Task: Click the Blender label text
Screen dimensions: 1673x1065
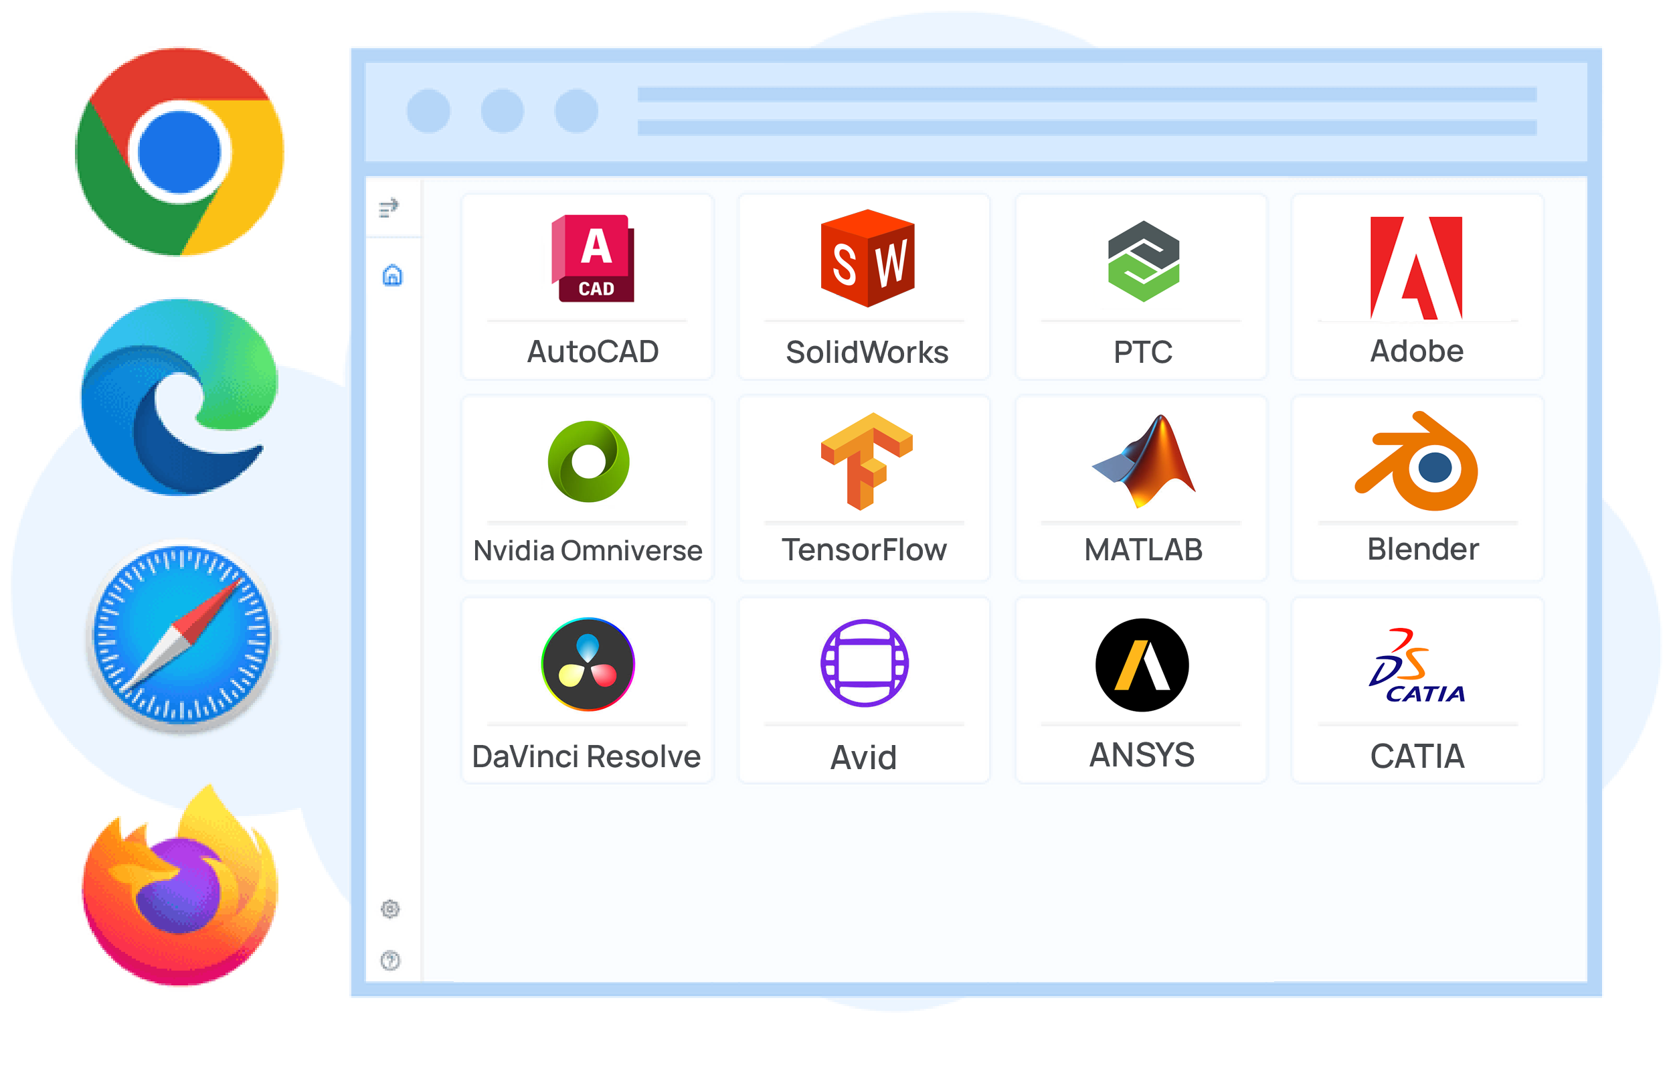Action: pos(1423,549)
